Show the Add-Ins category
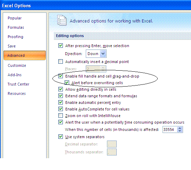 point(15,75)
